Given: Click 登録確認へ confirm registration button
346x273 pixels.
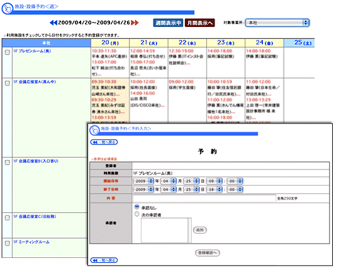Looking at the screenshot, I should point(208,253).
